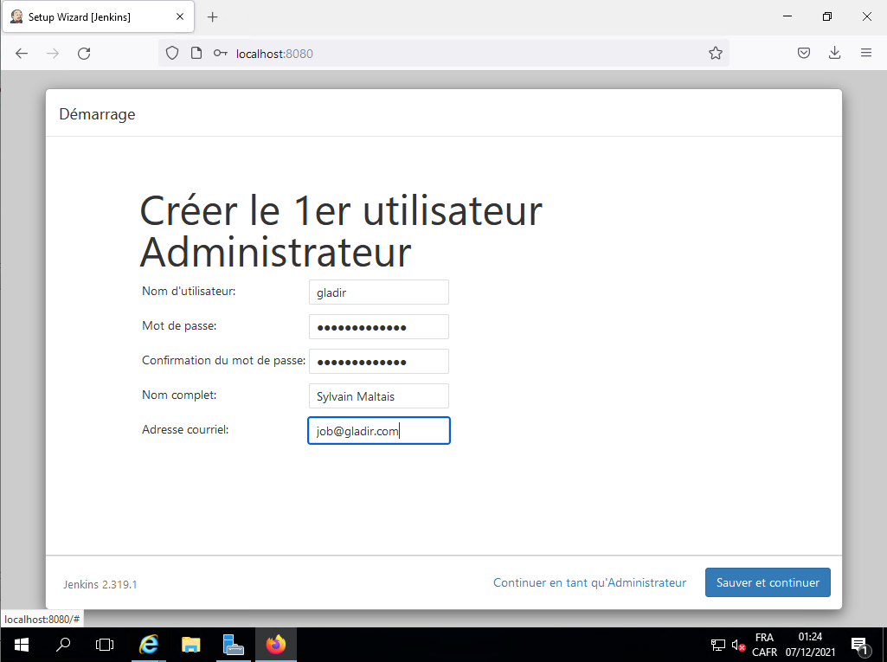This screenshot has height=662, width=887.
Task: Click the localhost:8080 address bar
Action: (x=467, y=54)
